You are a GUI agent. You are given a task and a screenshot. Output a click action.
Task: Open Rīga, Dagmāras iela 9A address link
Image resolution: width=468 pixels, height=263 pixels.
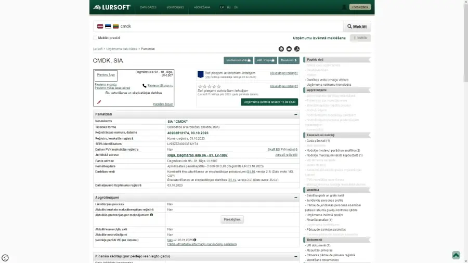coord(197,155)
